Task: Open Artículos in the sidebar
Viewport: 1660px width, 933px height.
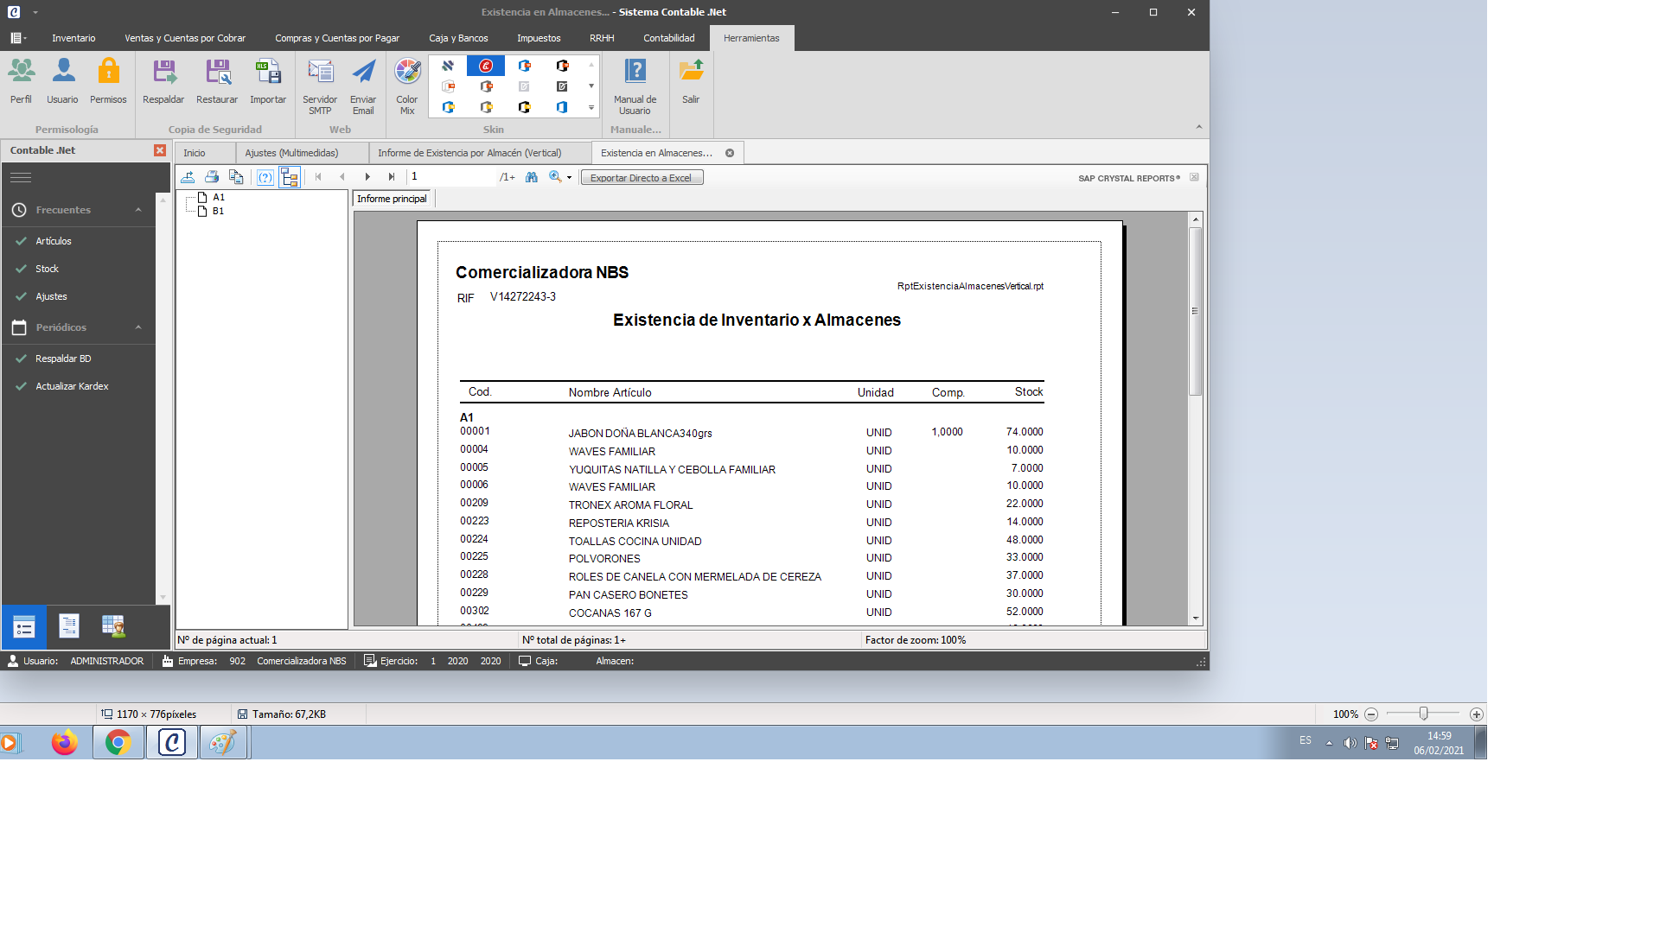Action: (54, 241)
